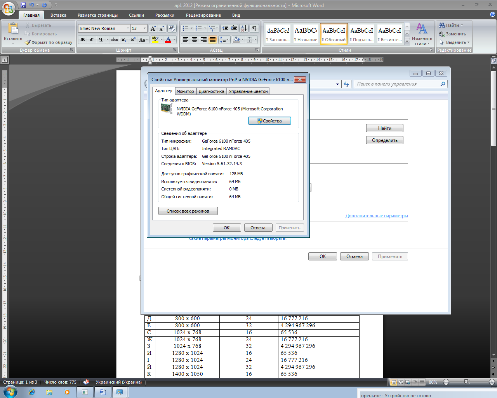Apply subscript formatting
The image size is (497, 398).
[x=123, y=40]
